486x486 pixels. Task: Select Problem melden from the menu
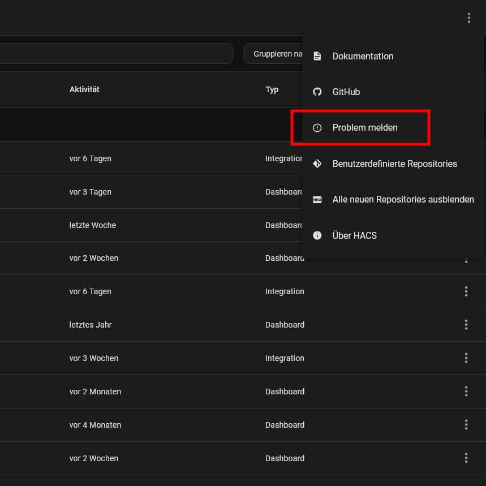point(365,128)
